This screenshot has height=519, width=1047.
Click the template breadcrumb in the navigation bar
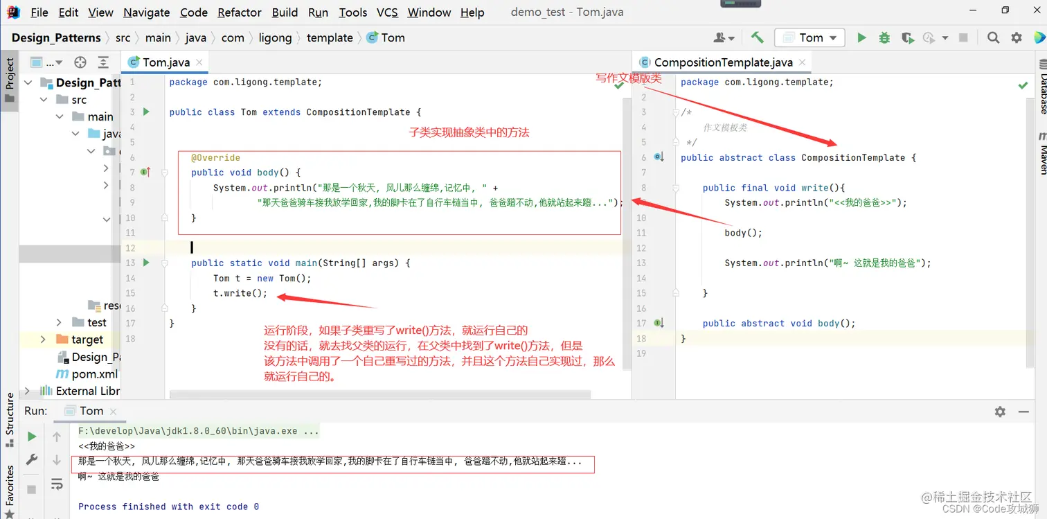[330, 37]
